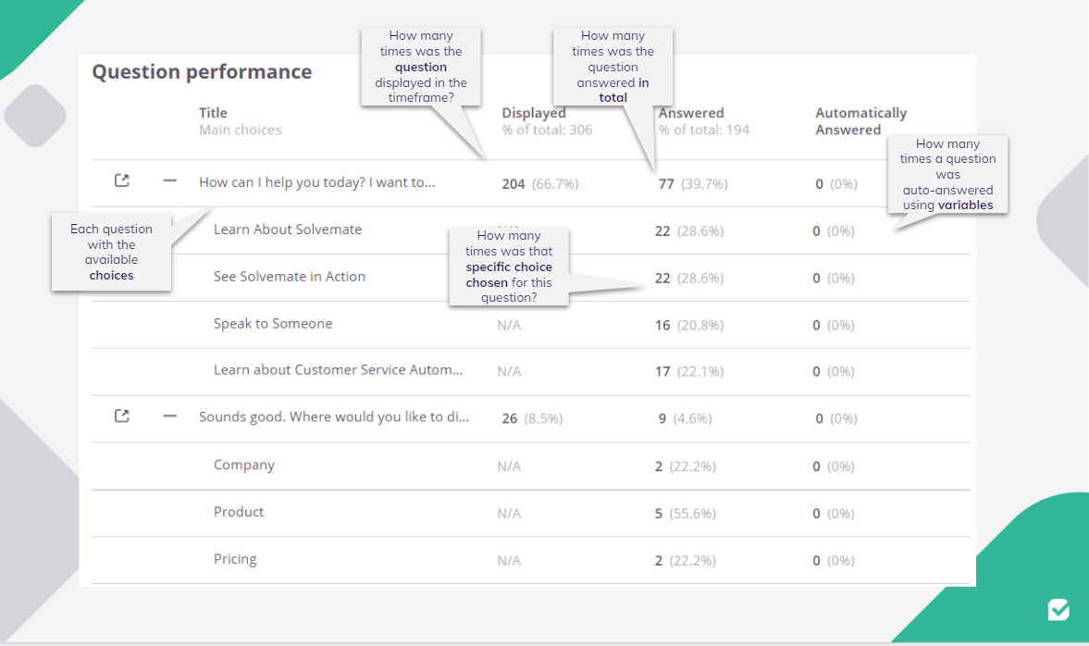Viewport: 1089px width, 646px height.
Task: Select the 'Company' choice row
Action: point(530,466)
